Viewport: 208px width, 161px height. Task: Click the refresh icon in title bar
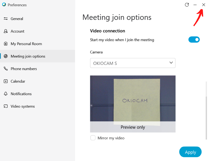[x=187, y=5]
